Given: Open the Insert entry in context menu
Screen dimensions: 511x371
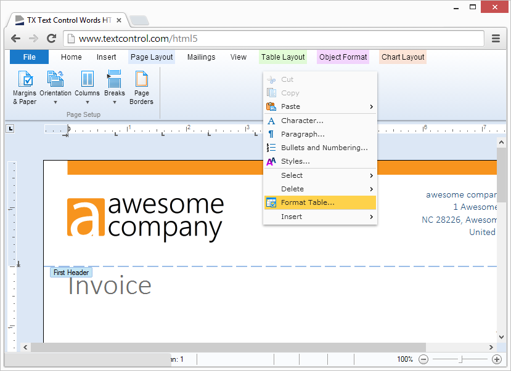Looking at the screenshot, I should (320, 217).
